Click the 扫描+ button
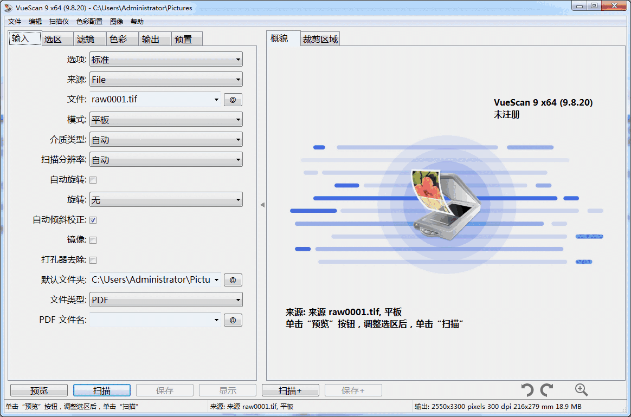Screen dimensions: 631x417 point(290,390)
